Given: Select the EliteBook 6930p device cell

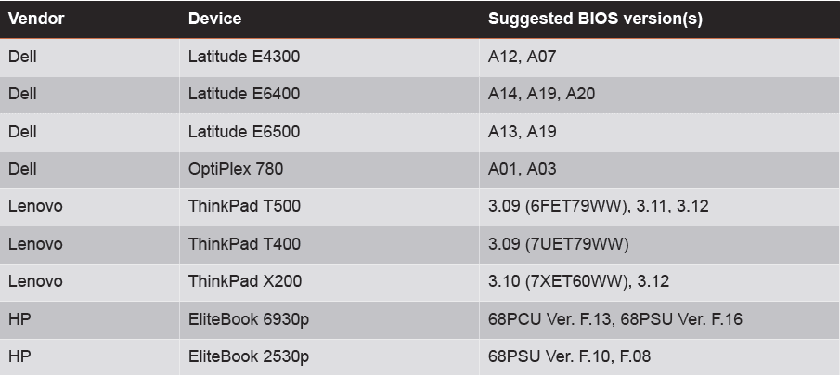Looking at the screenshot, I should [249, 319].
